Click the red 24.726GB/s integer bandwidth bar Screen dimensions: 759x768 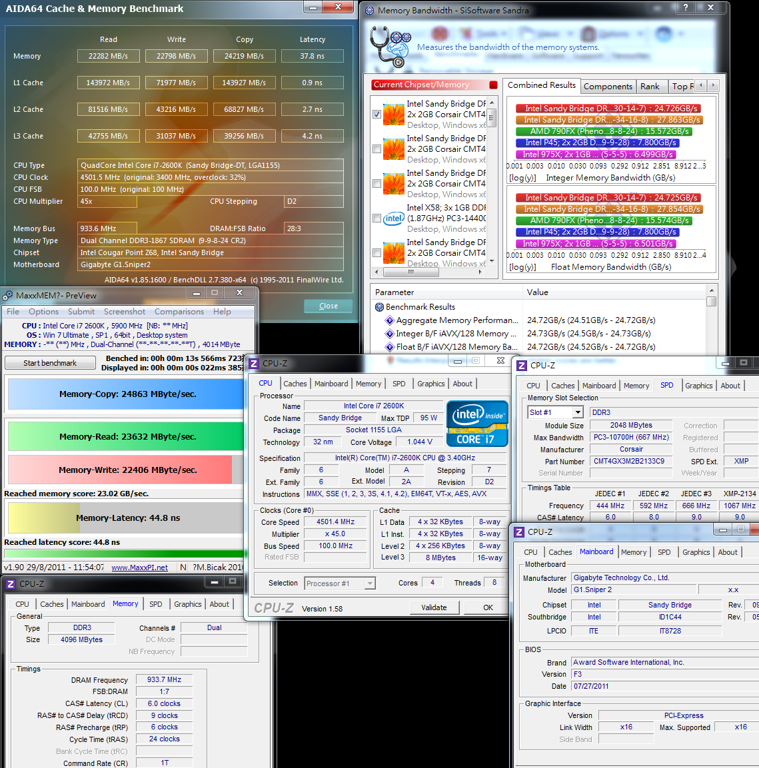point(608,109)
